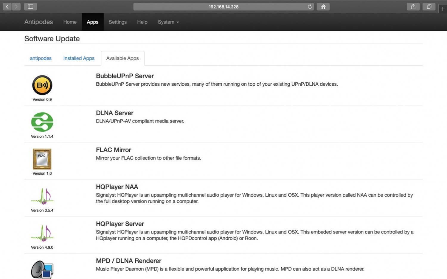Screen dimensions: 447x279
Task: Click the FLAC Mirror framed icon
Action: click(42, 159)
